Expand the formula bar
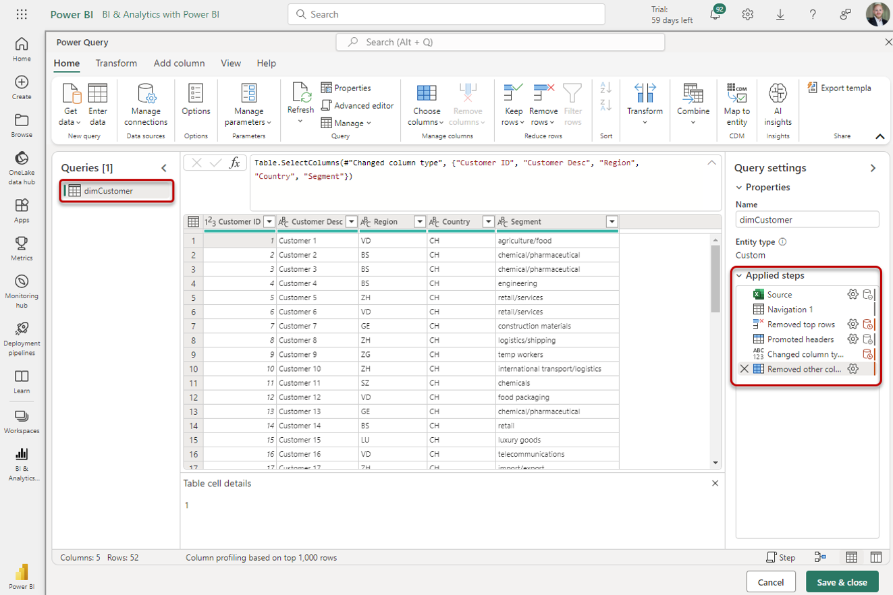The image size is (893, 595). click(712, 163)
